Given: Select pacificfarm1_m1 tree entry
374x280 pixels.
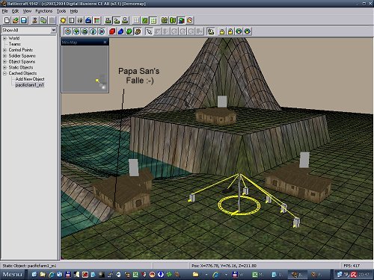Looking at the screenshot, I should pos(30,85).
